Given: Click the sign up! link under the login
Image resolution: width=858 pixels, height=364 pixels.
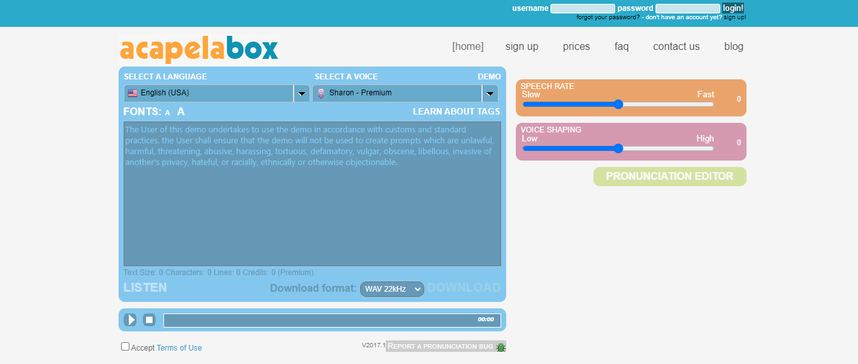Looking at the screenshot, I should [x=735, y=17].
